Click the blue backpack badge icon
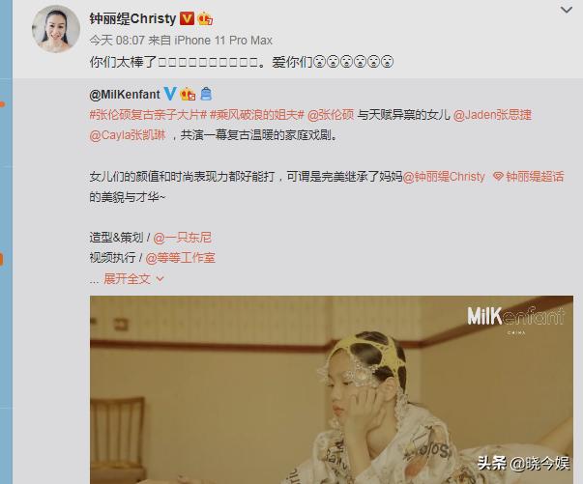583x484 pixels. coord(206,94)
